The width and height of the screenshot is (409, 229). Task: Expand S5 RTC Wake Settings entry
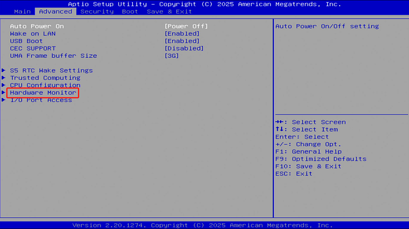tap(51, 70)
